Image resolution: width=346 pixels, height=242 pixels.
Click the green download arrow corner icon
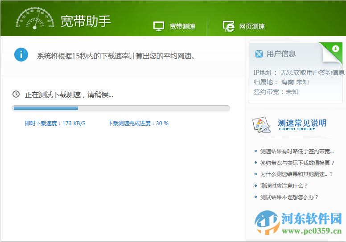click(335, 49)
